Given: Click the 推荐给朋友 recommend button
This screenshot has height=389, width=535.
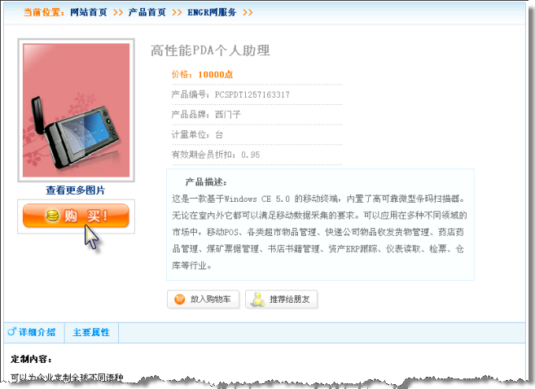Looking at the screenshot, I should coord(281,299).
